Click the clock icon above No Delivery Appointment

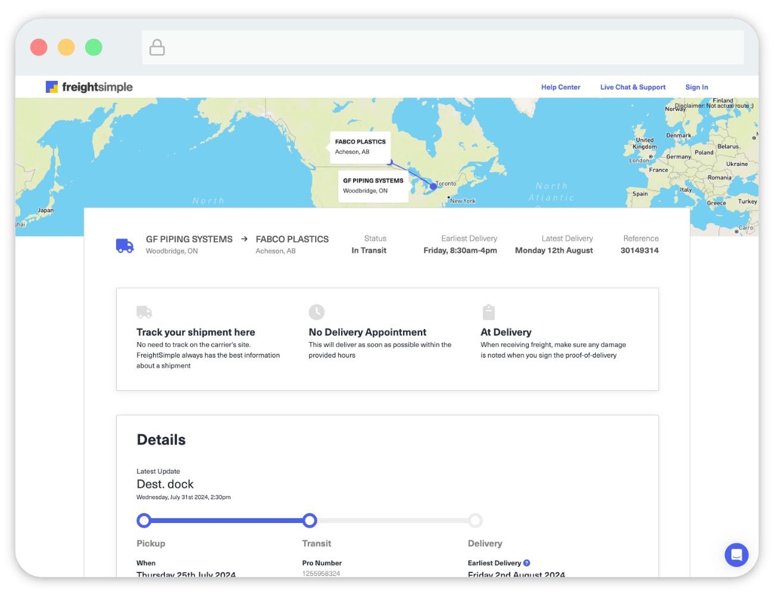316,312
